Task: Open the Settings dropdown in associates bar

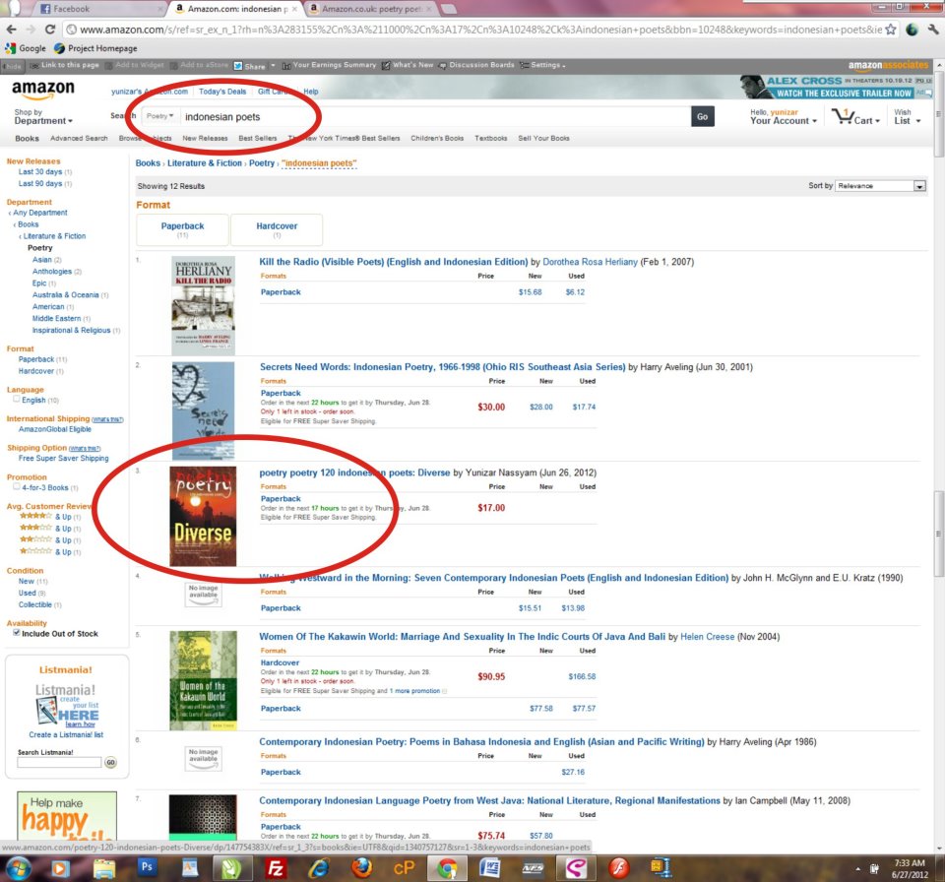Action: pyautogui.click(x=543, y=65)
